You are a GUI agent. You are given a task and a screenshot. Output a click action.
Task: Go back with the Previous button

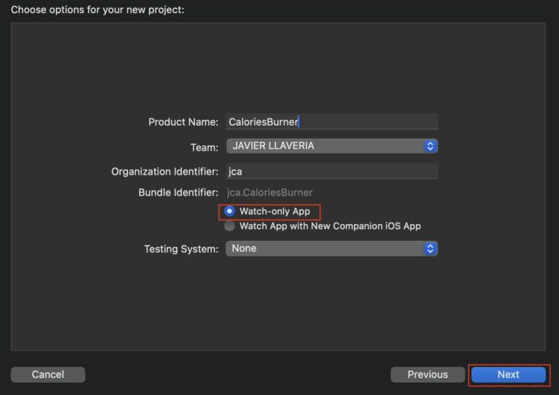click(427, 375)
